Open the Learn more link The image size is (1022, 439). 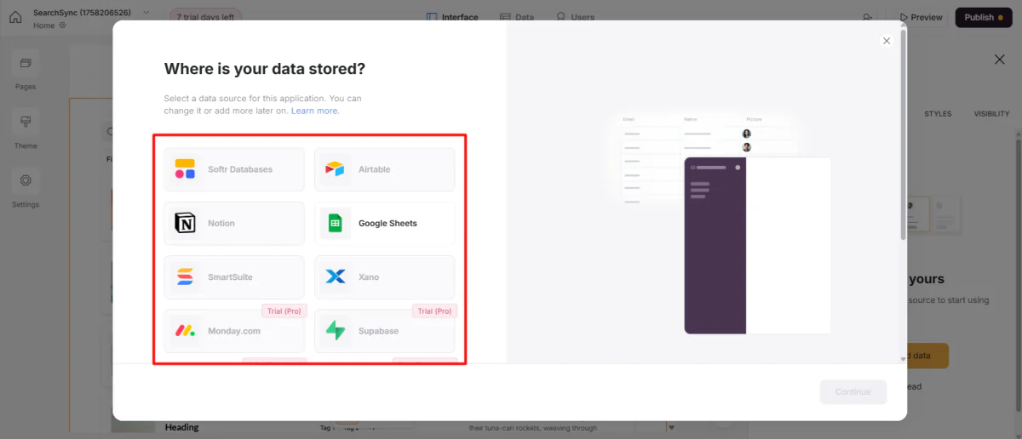(x=314, y=111)
